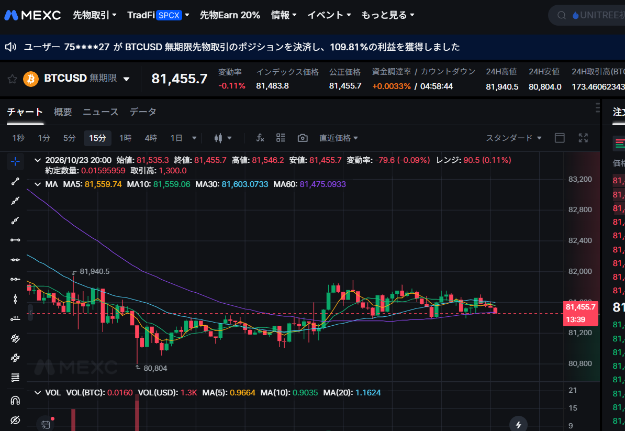The height and width of the screenshot is (431, 625).
Task: Hide all drawings with the crossed eye icon
Action: click(15, 420)
